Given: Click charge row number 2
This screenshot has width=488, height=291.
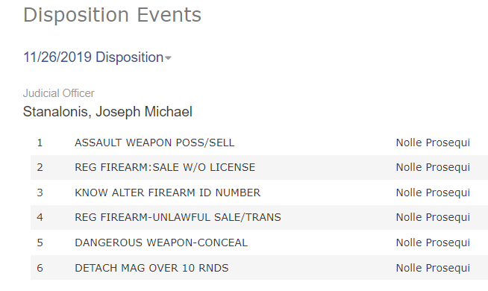Looking at the screenshot, I should pos(40,167).
